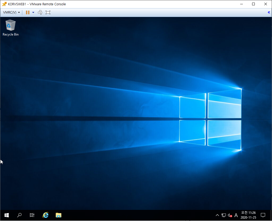Viewport: 272px width, 221px height.
Task: Open network status tray icon
Action: click(x=224, y=215)
